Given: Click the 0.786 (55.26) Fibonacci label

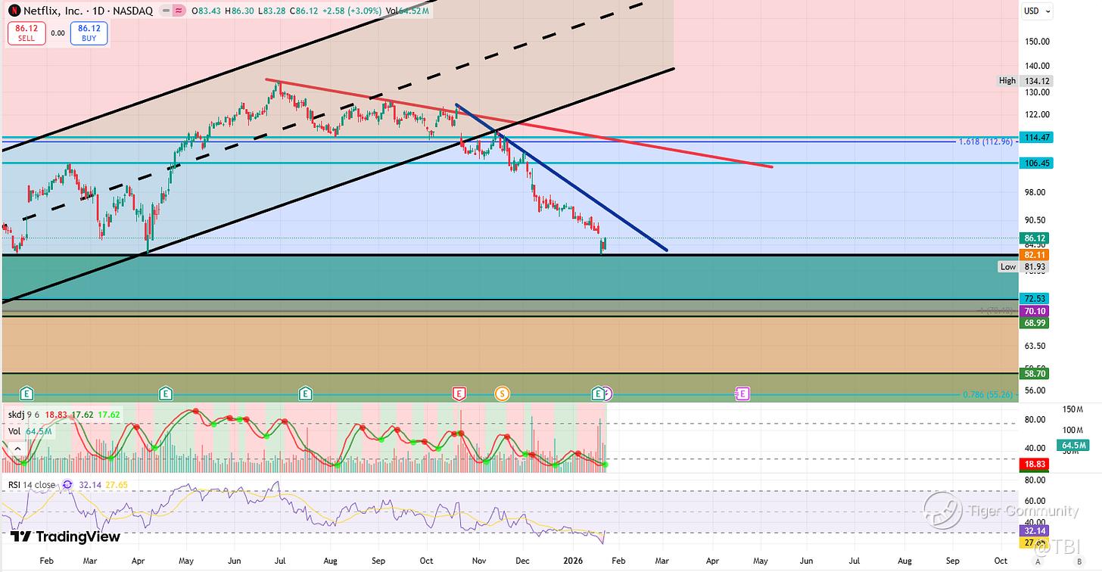Looking at the screenshot, I should 989,395.
